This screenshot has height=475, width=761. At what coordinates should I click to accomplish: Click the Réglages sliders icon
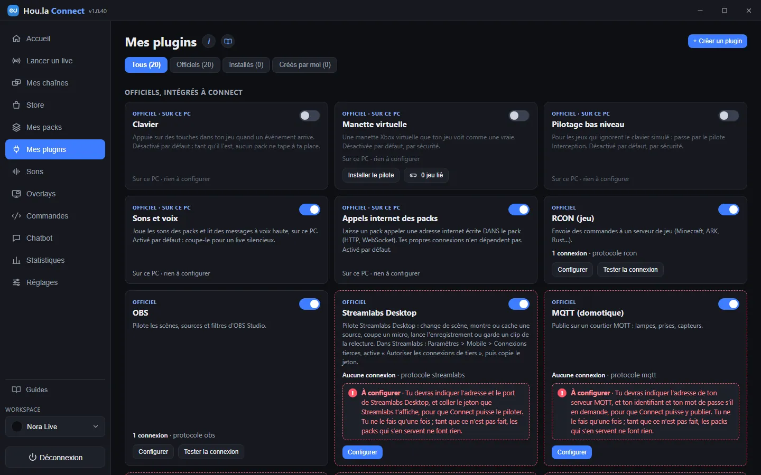coord(16,282)
